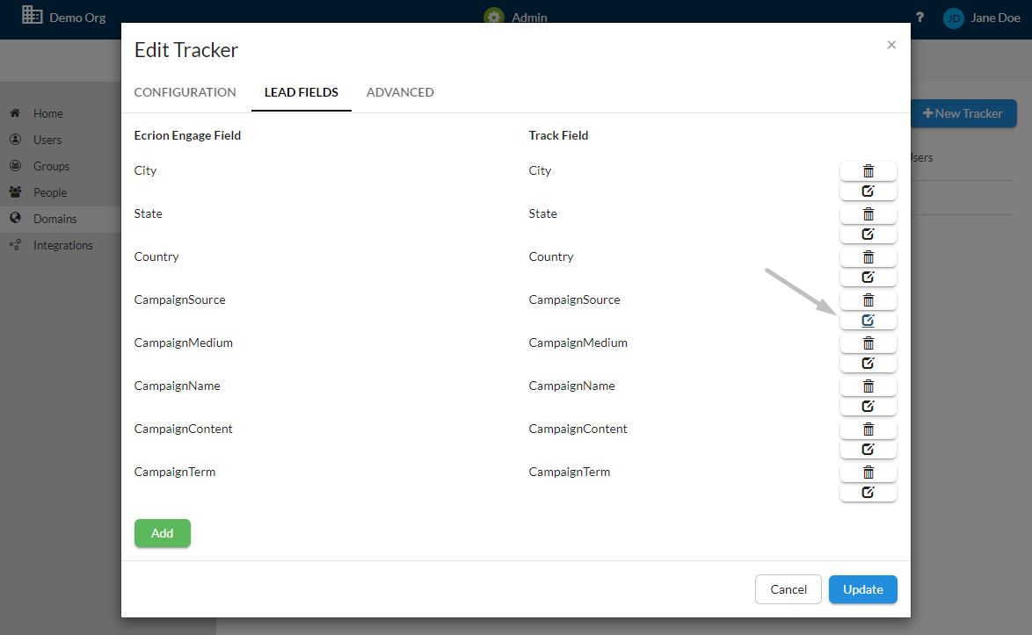Open Groups in sidebar
The height and width of the screenshot is (635, 1032).
51,166
